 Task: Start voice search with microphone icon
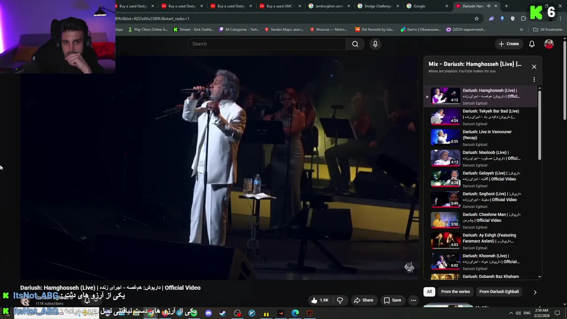pos(375,44)
